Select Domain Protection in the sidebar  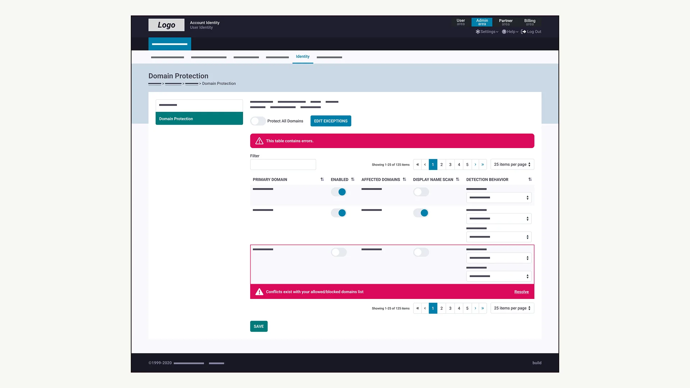point(199,119)
